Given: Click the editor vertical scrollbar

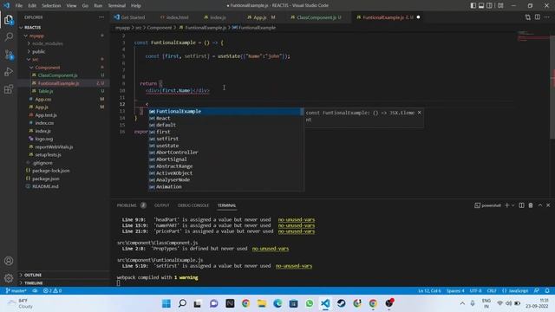Looking at the screenshot, I should [552, 87].
